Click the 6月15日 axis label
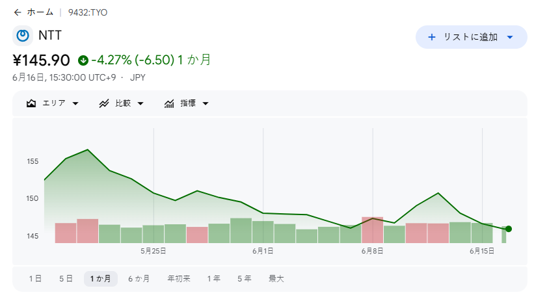The image size is (534, 299). (482, 251)
